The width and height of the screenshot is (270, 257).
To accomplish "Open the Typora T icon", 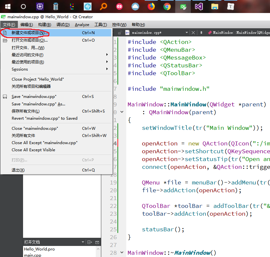I will tap(230, 7).
